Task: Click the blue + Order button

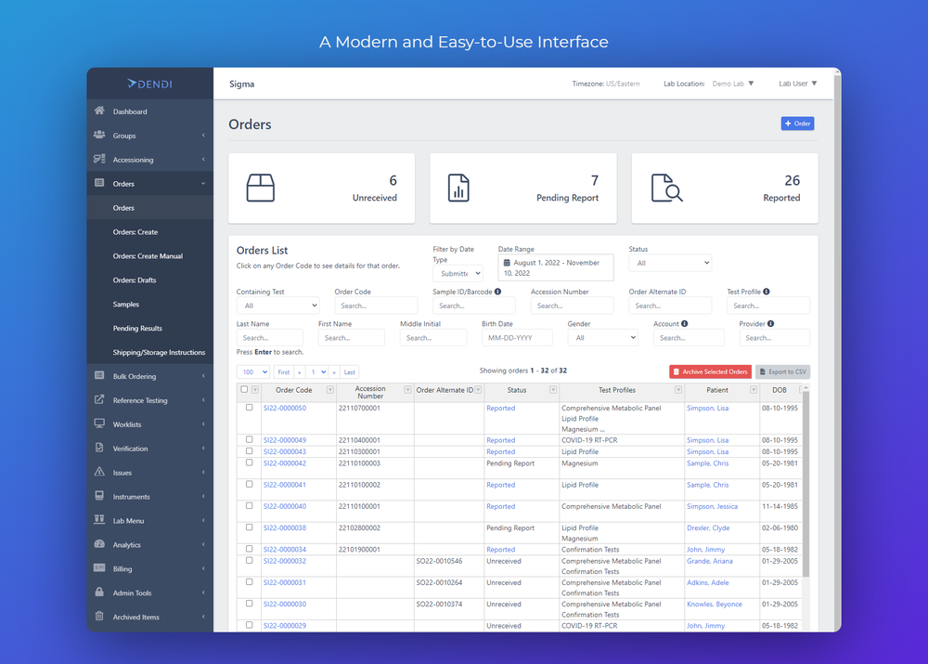Action: (x=797, y=124)
